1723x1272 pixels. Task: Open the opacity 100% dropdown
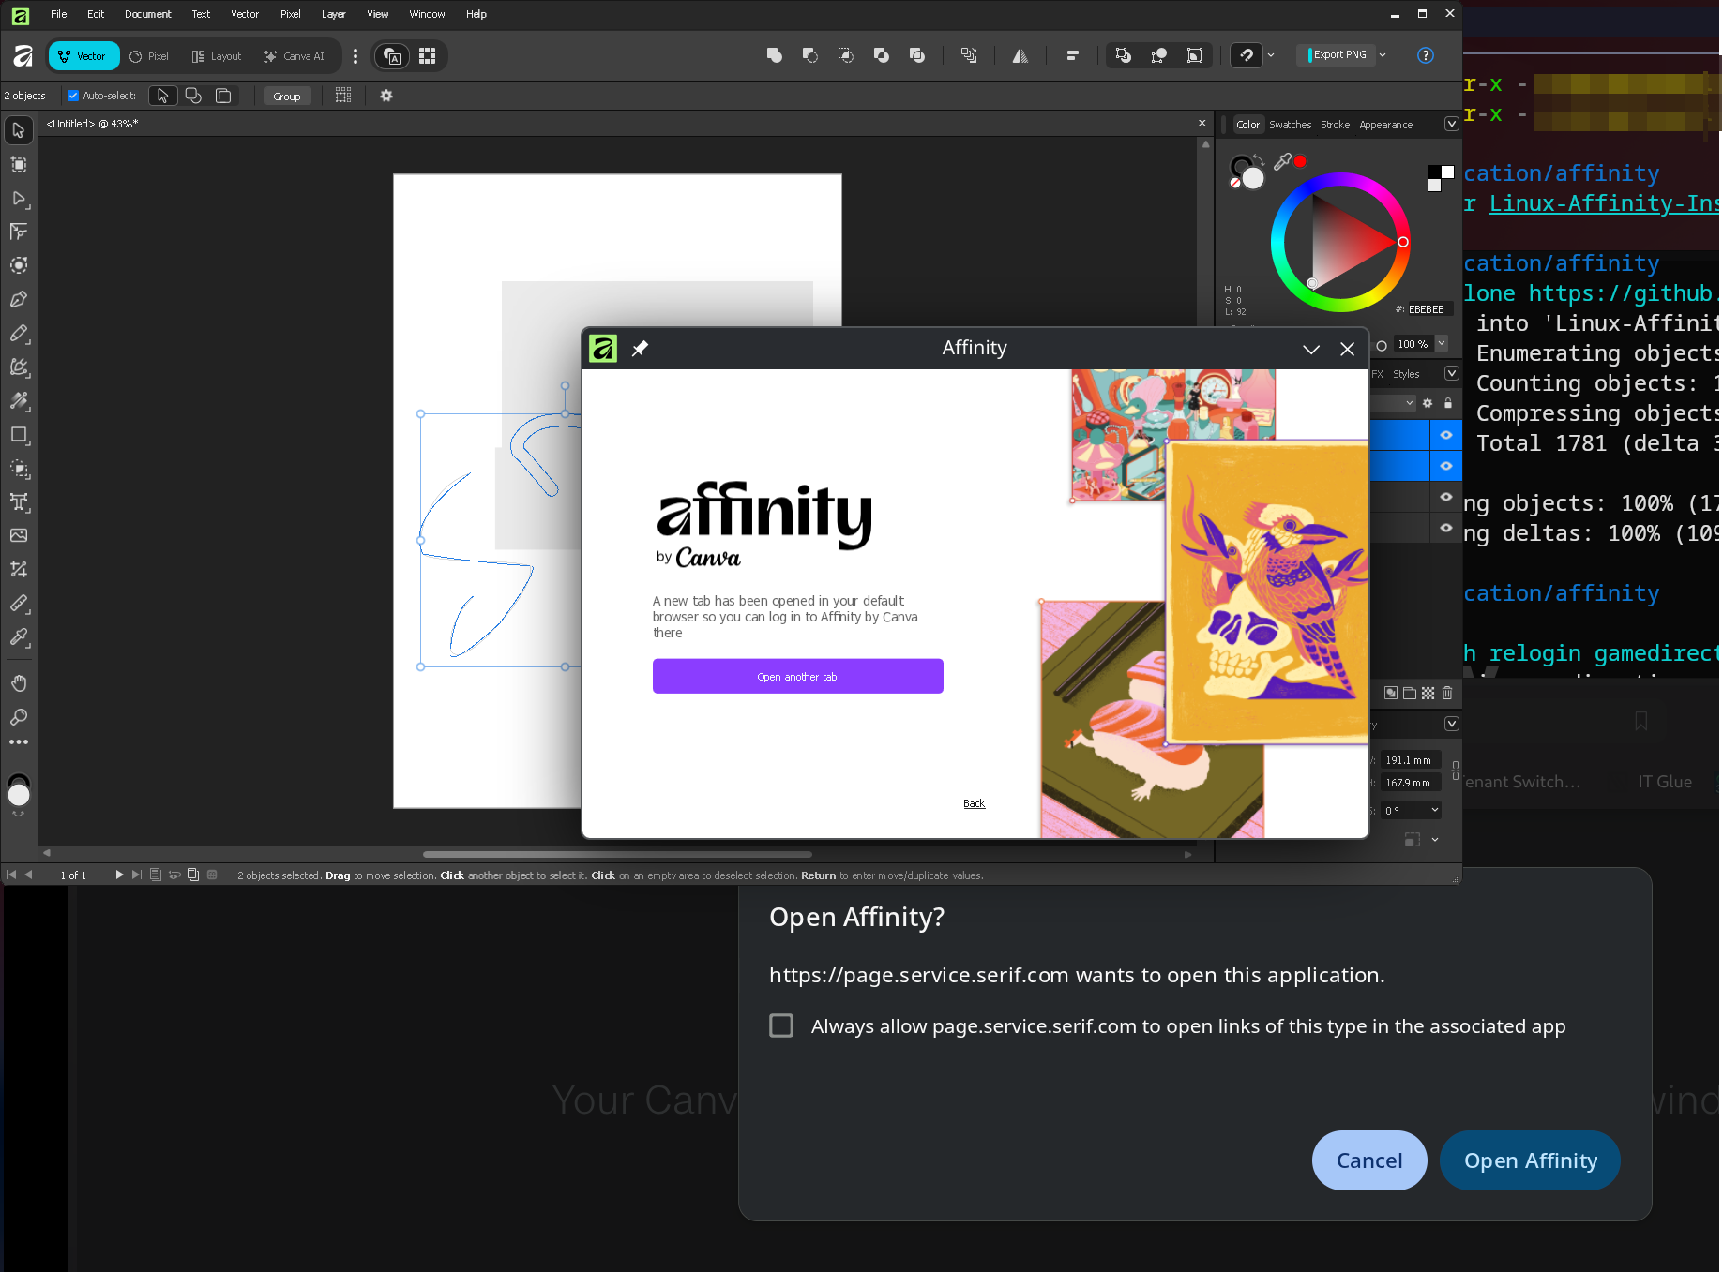tap(1442, 344)
